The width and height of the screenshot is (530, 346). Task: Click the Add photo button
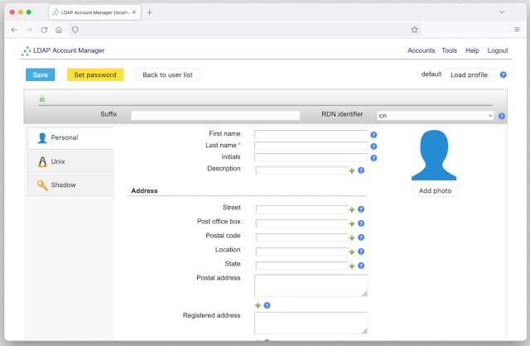pos(435,190)
